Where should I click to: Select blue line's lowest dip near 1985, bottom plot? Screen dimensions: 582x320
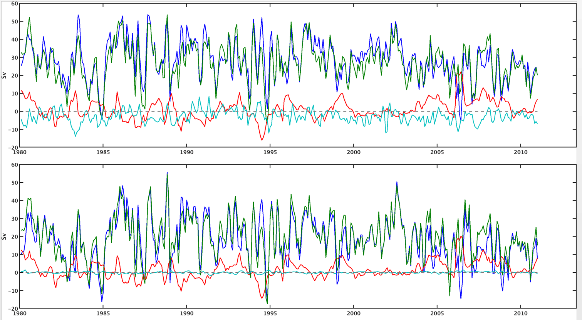tap(102, 301)
